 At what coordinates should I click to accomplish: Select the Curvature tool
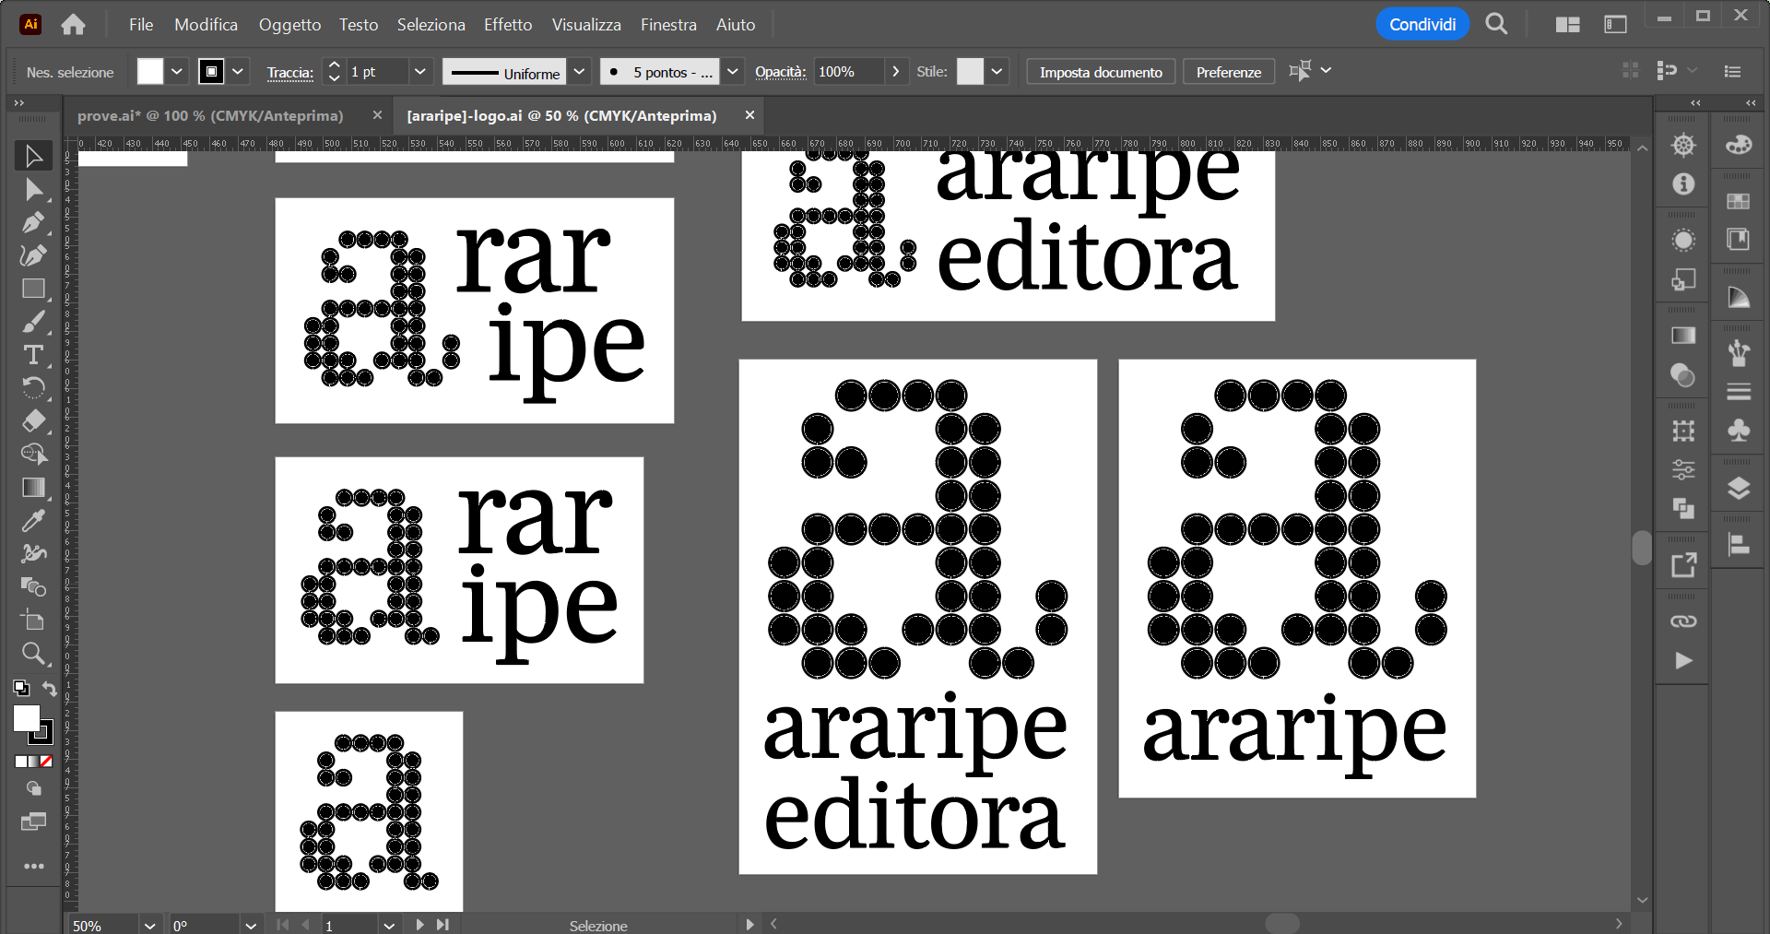[33, 255]
